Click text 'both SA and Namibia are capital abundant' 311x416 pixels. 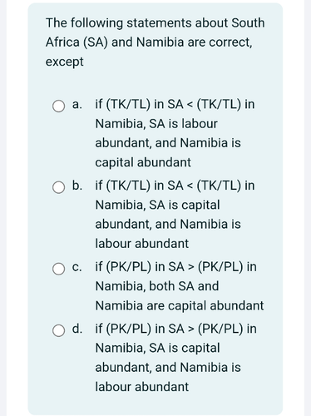click(180, 295)
